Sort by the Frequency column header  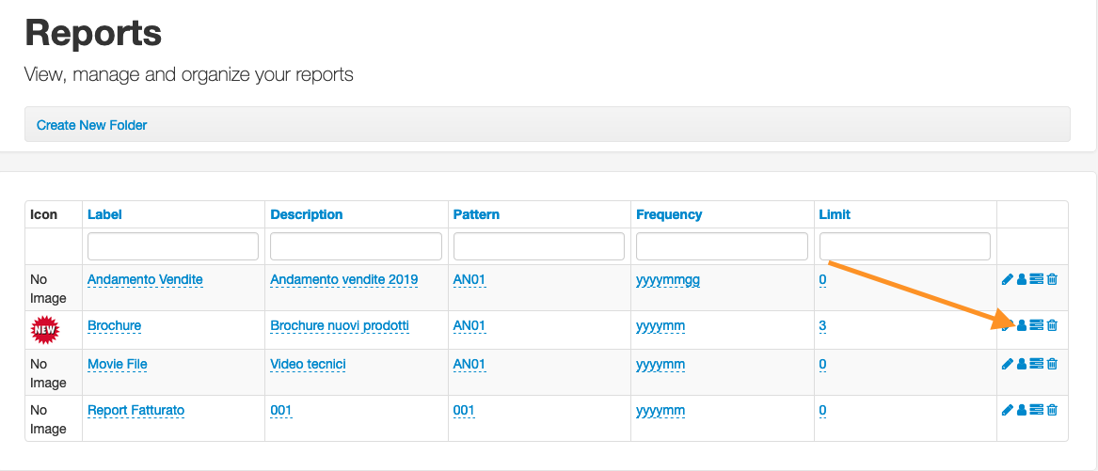pos(669,214)
